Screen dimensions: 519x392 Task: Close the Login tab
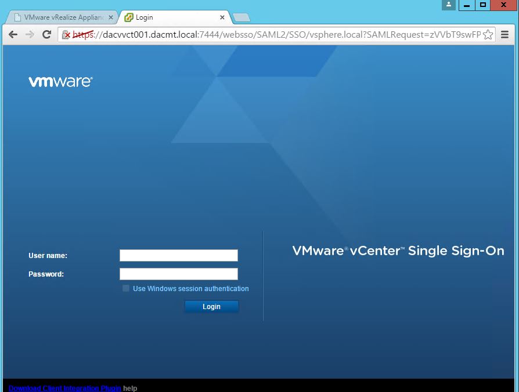tap(222, 17)
